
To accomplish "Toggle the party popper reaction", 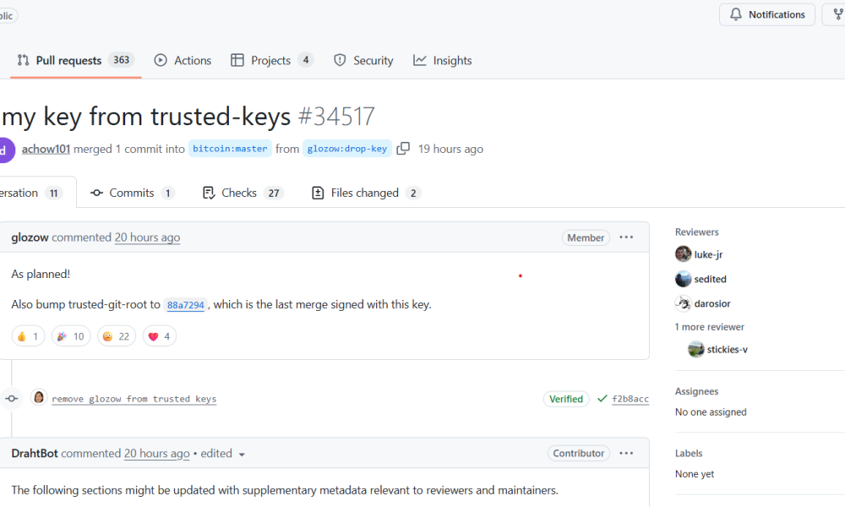I will tap(70, 336).
